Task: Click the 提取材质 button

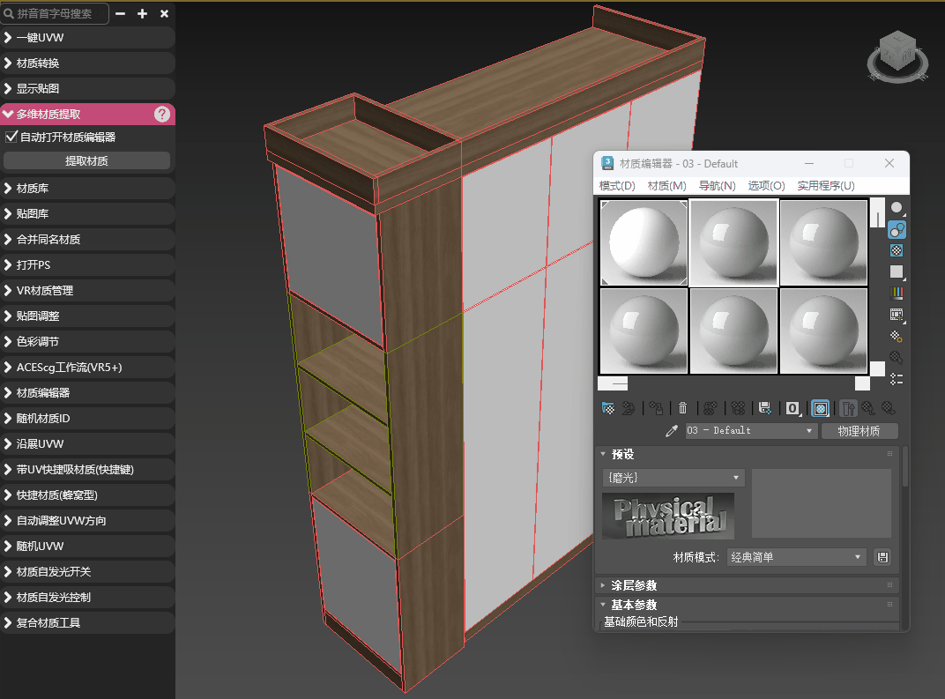Action: coord(86,160)
